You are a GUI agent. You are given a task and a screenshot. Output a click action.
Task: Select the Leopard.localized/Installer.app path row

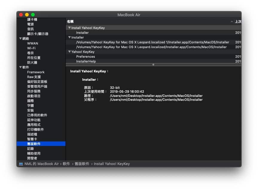click(154, 47)
